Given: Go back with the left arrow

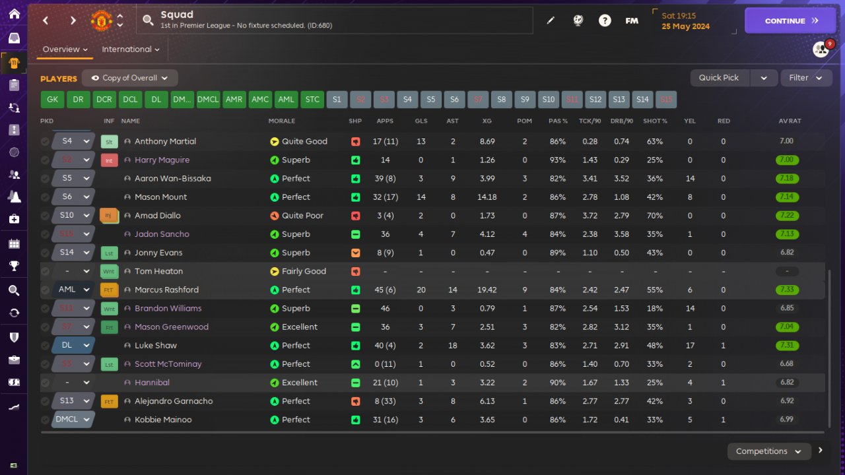Looking at the screenshot, I should pos(46,20).
